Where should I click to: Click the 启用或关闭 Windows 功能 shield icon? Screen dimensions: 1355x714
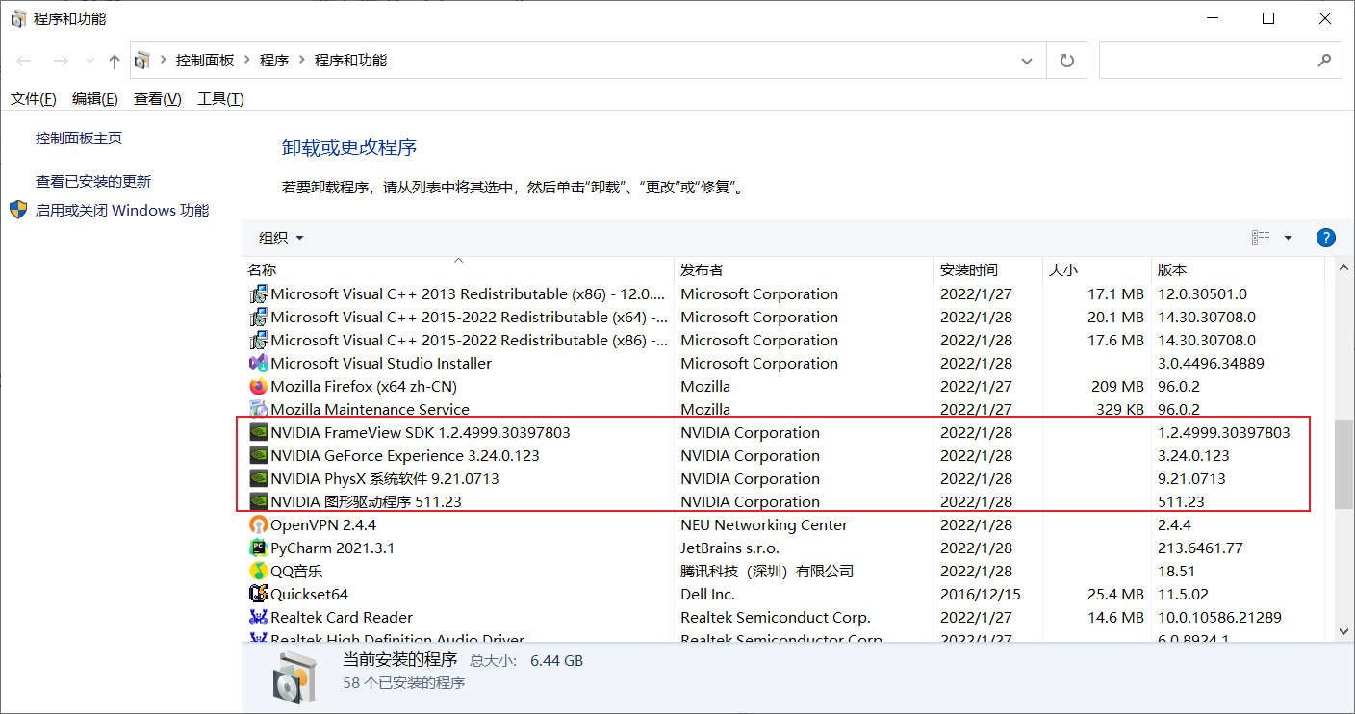[15, 210]
